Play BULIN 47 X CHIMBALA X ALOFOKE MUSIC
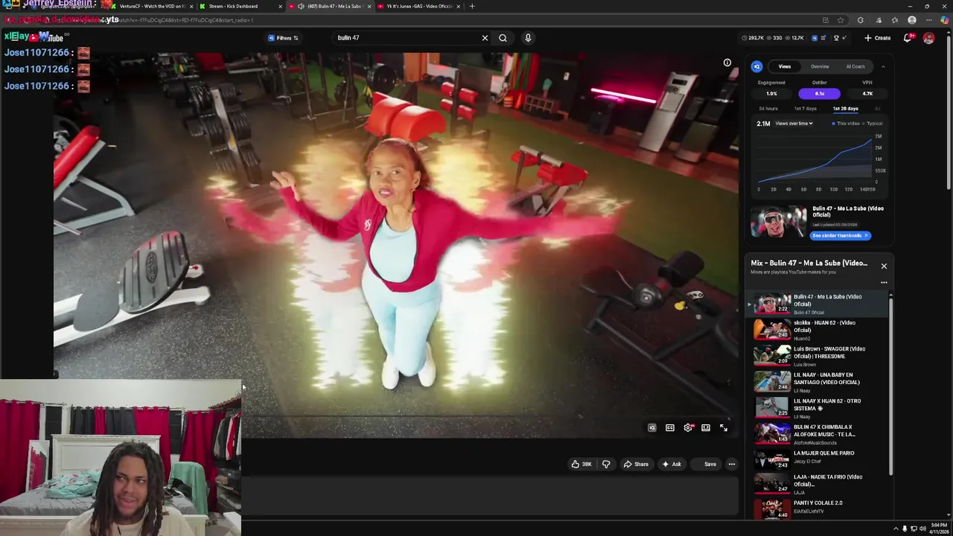The image size is (953, 536). pyautogui.click(x=818, y=434)
